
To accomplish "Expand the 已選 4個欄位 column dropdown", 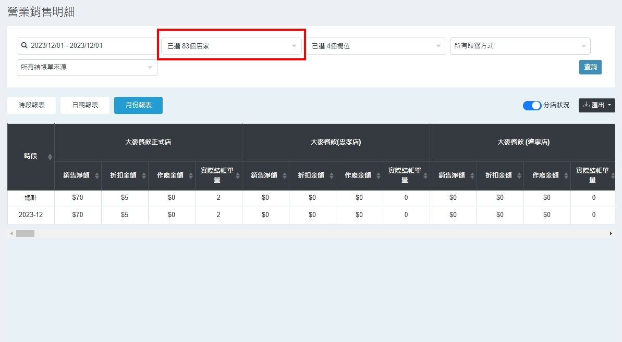I will (376, 46).
